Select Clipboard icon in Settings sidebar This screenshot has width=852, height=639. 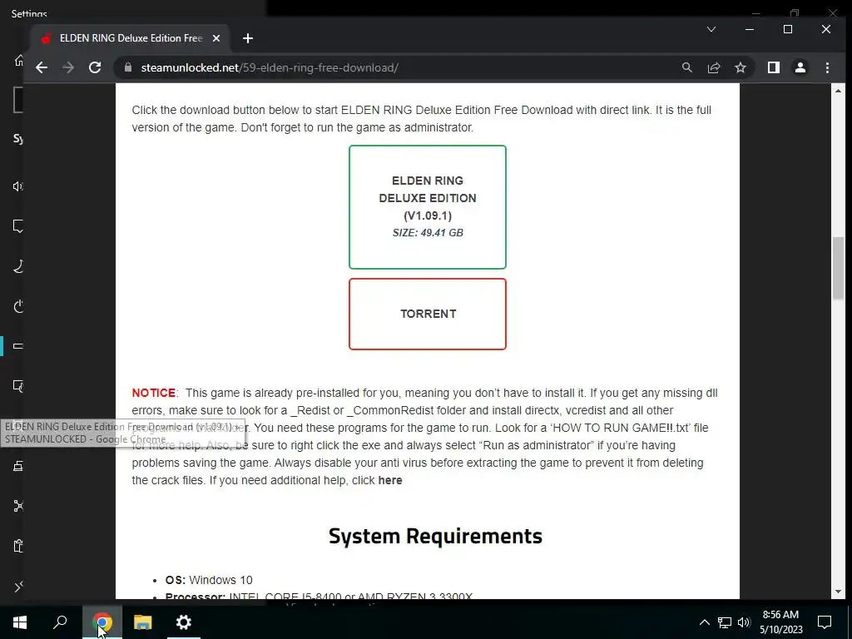[x=18, y=546]
